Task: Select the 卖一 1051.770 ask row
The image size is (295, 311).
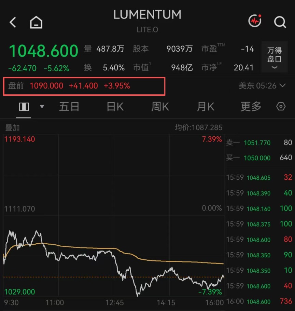Action: [x=259, y=143]
